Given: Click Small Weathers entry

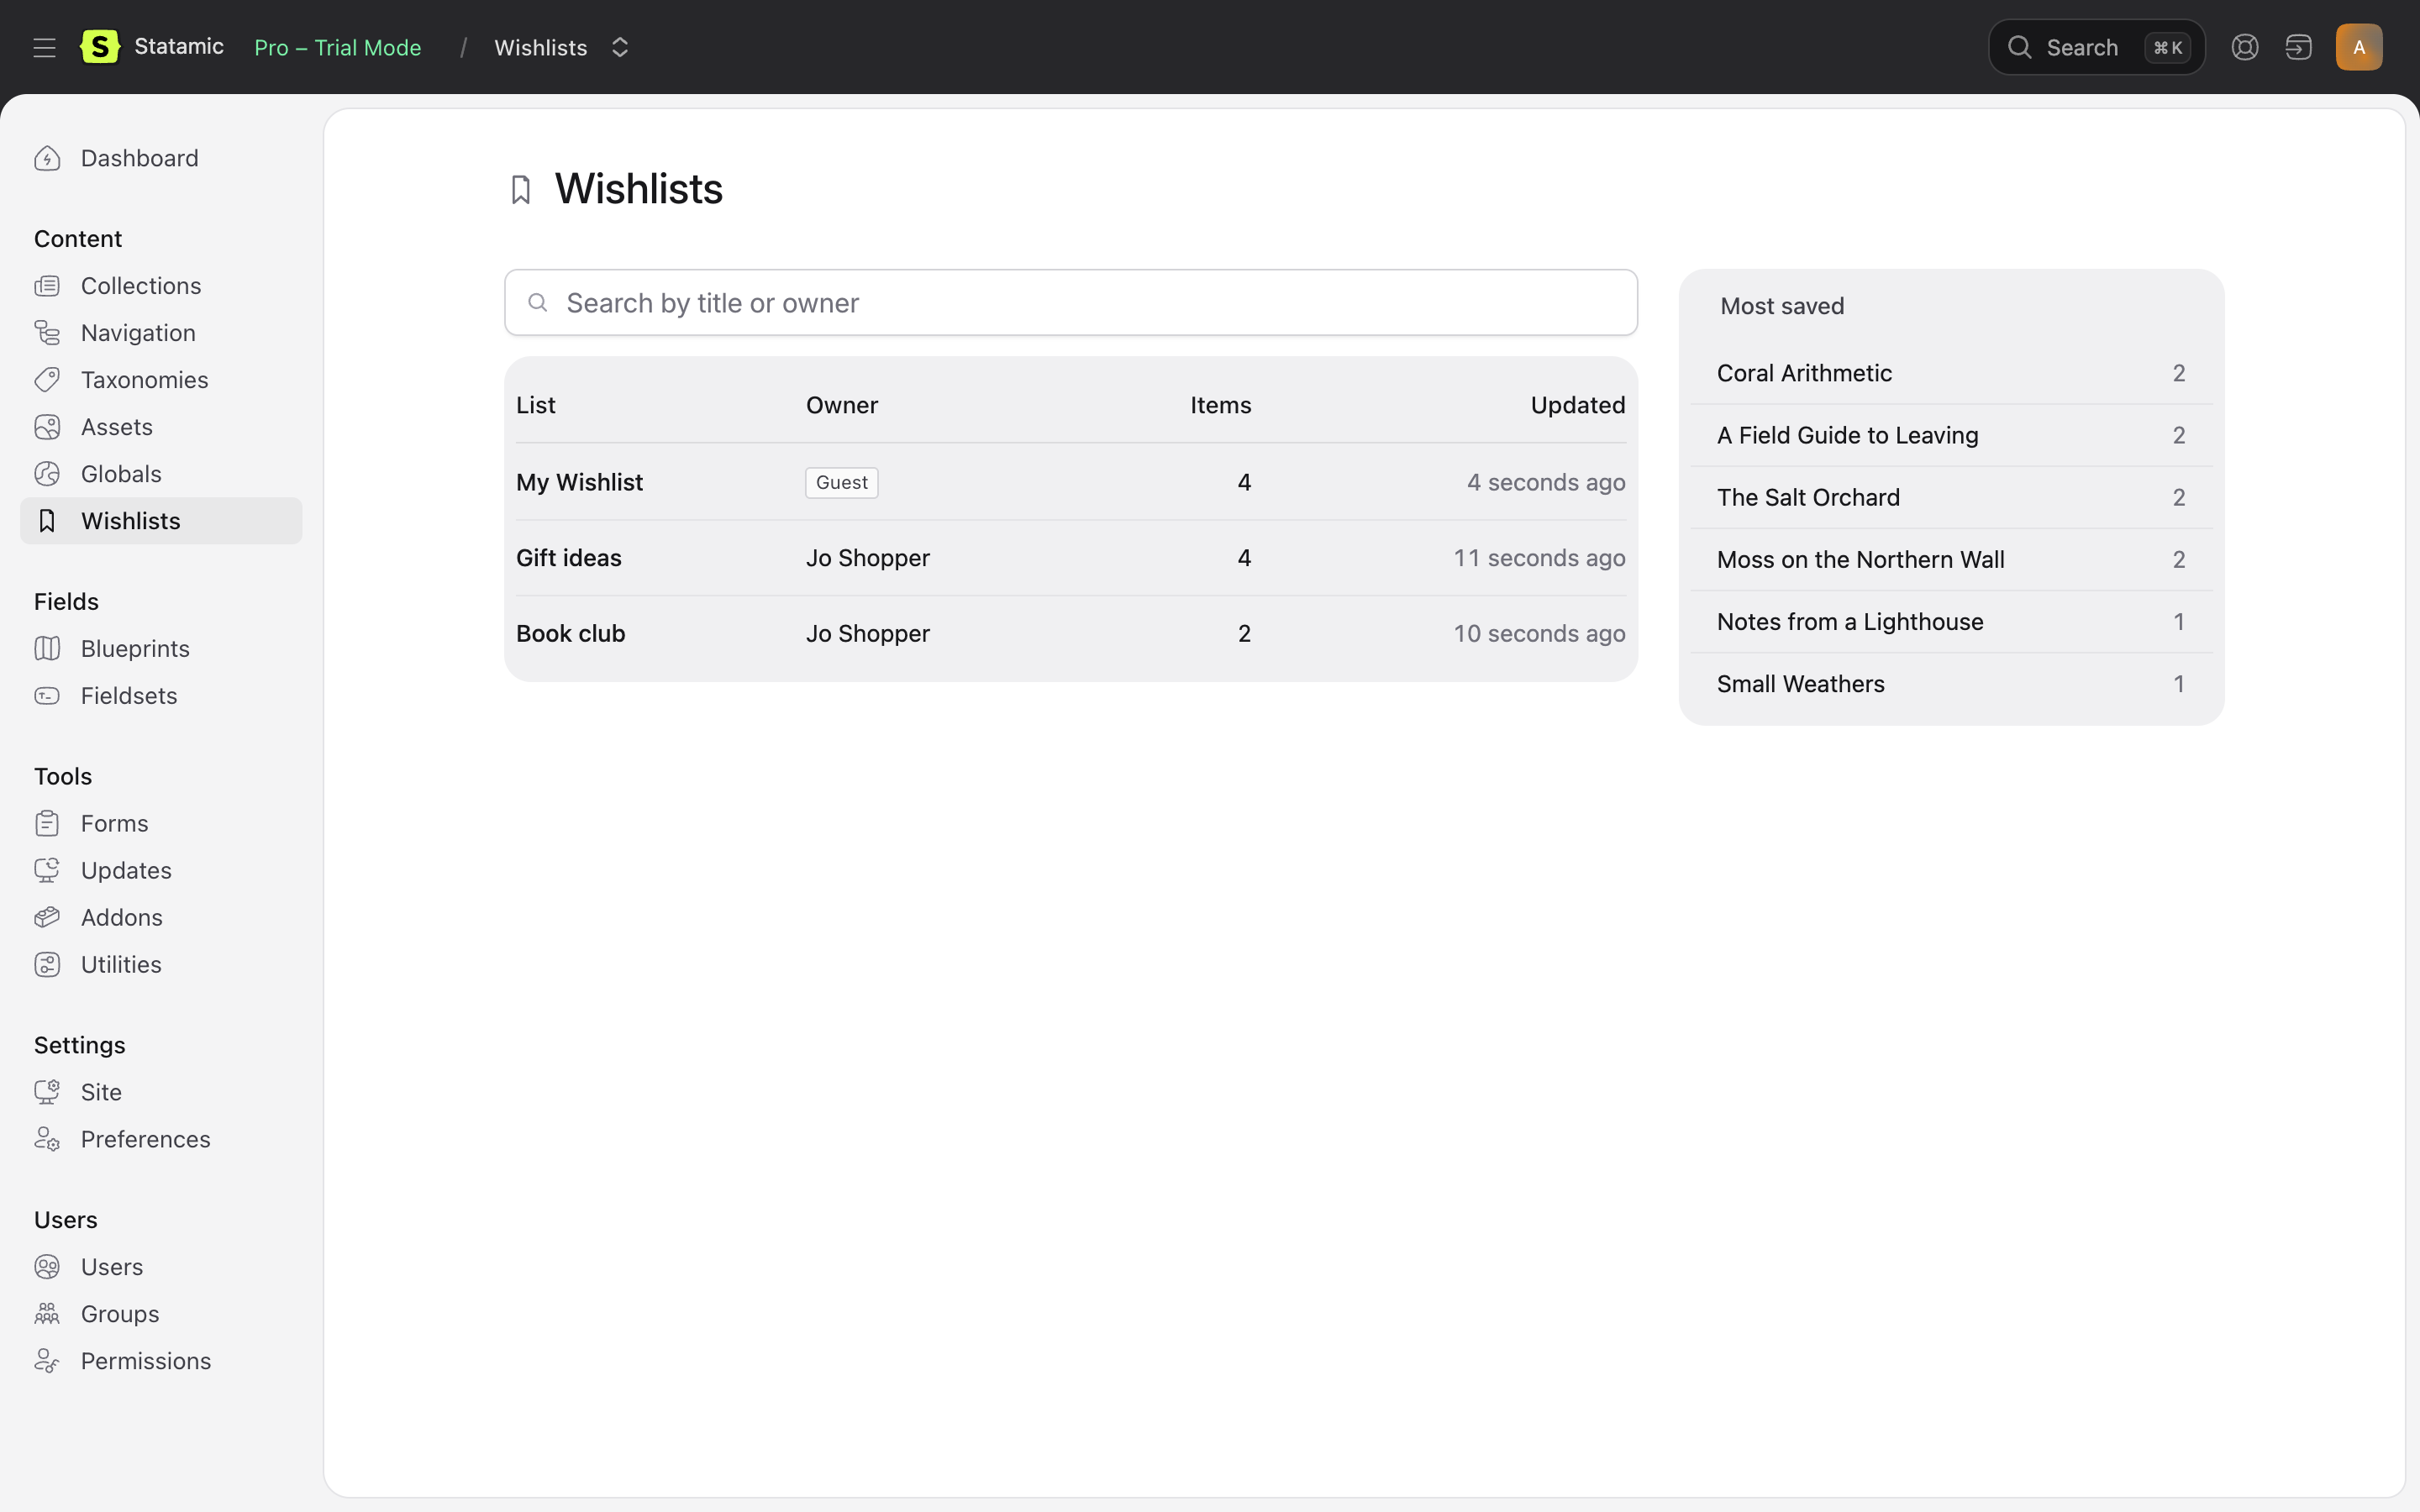Looking at the screenshot, I should pos(1800,684).
